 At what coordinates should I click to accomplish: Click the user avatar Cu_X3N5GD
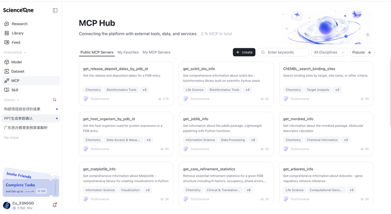7,205
